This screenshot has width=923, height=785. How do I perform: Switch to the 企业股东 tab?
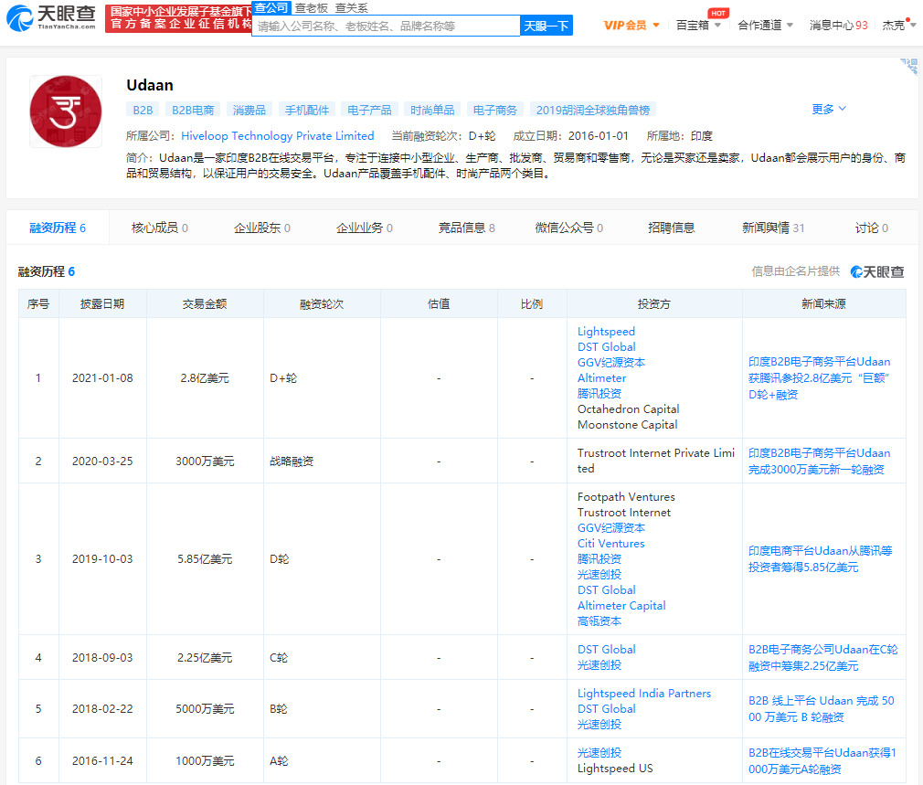(x=262, y=228)
